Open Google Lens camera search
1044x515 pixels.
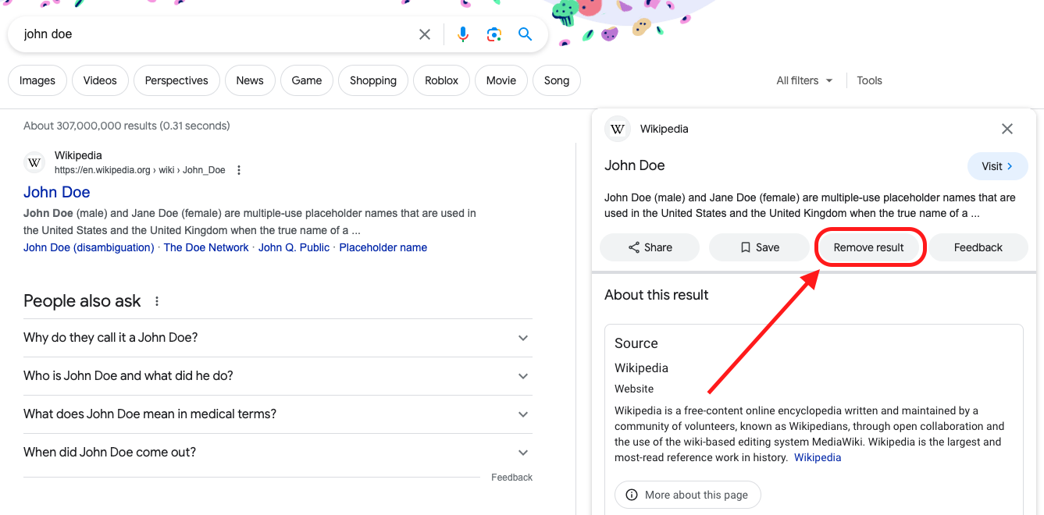tap(493, 34)
